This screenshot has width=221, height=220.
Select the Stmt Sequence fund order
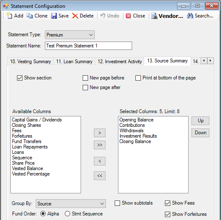pyautogui.click(x=68, y=214)
